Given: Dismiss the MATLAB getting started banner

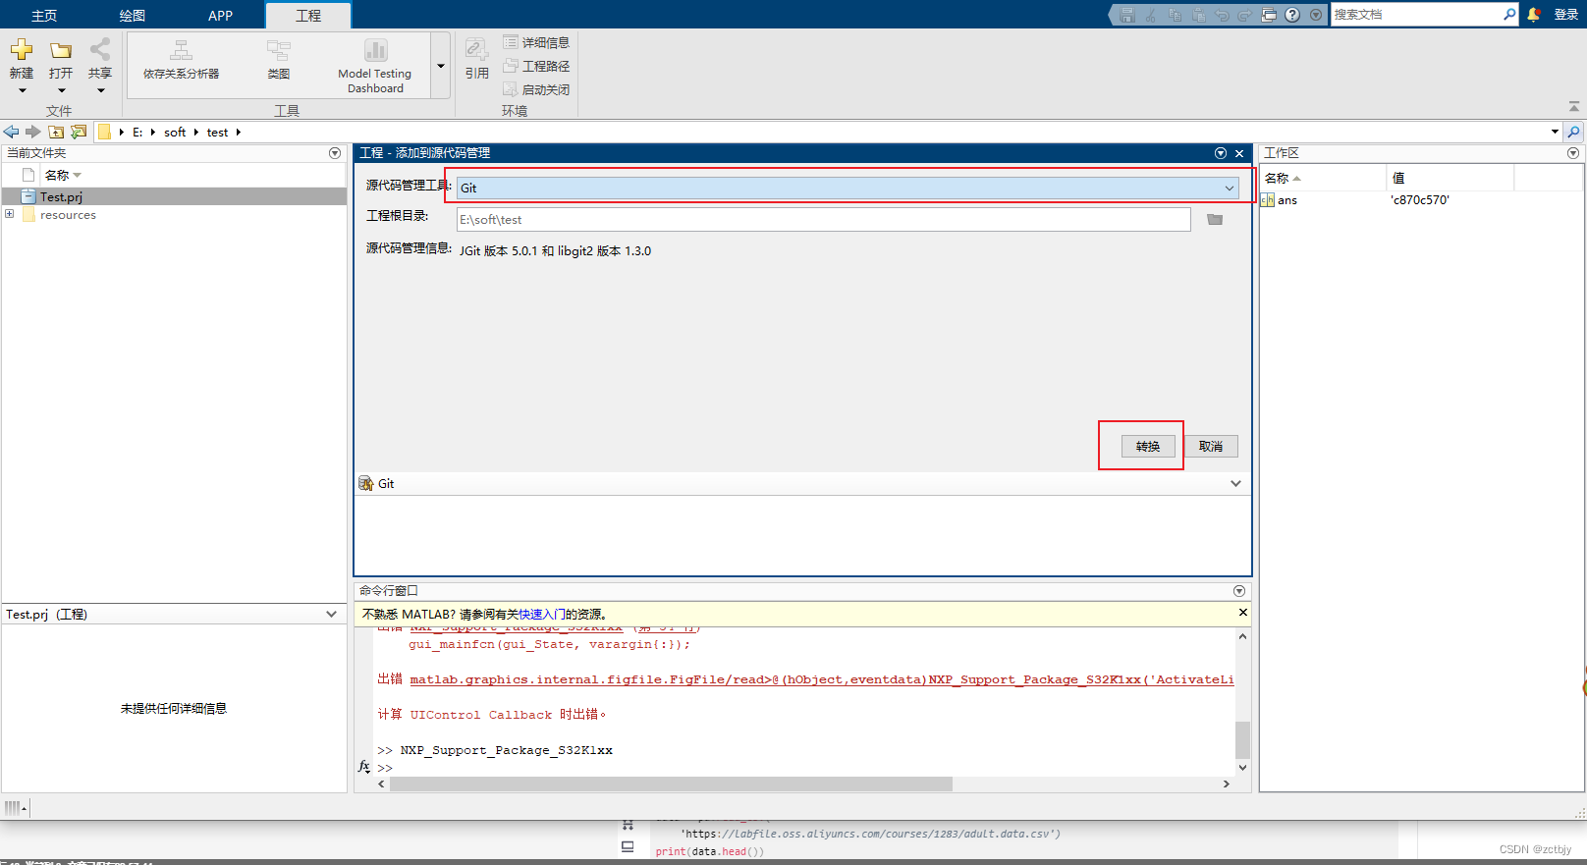Looking at the screenshot, I should (1243, 613).
